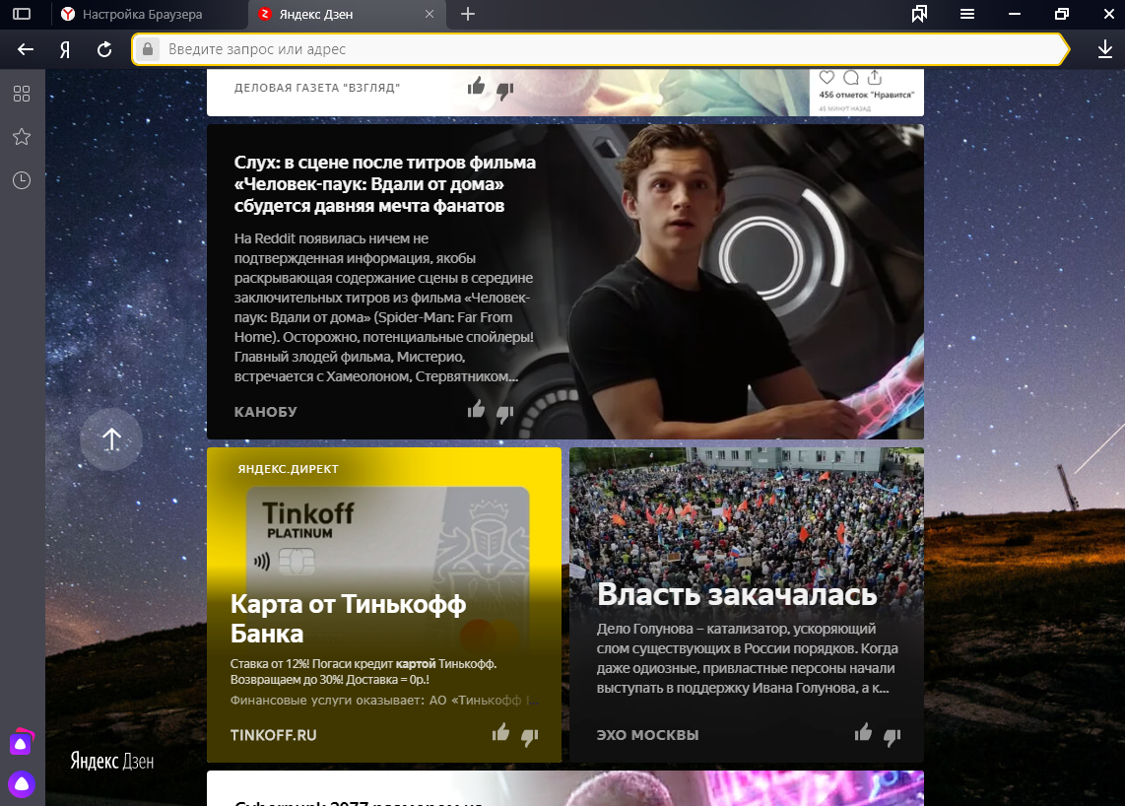Click the scroll-to-top arrow button
The width and height of the screenshot is (1125, 806).
coord(111,439)
